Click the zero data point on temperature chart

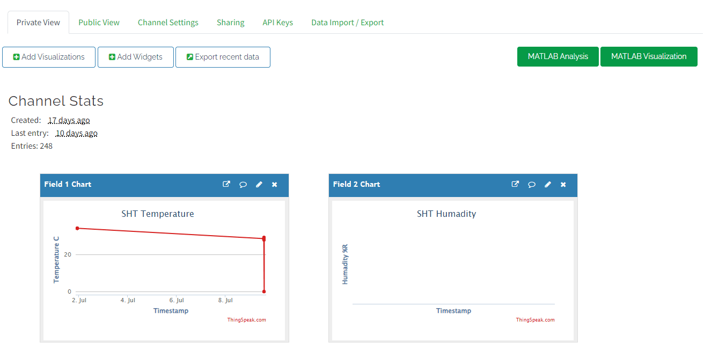coord(264,291)
